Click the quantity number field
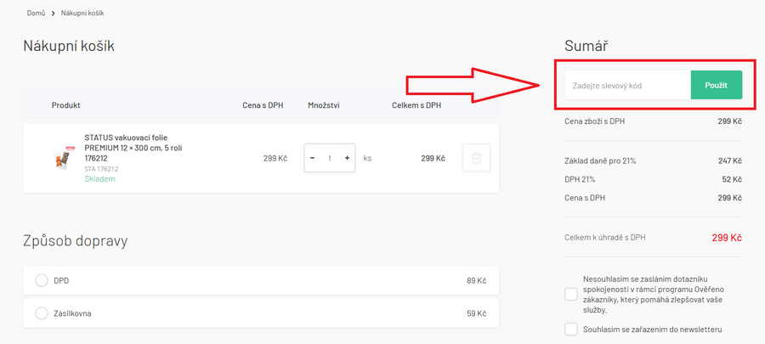The width and height of the screenshot is (765, 344). (x=330, y=158)
